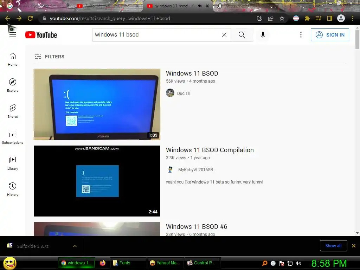The width and height of the screenshot is (360, 270).
Task: Switch to the Sulfoxide YouTube tab
Action: (108, 6)
